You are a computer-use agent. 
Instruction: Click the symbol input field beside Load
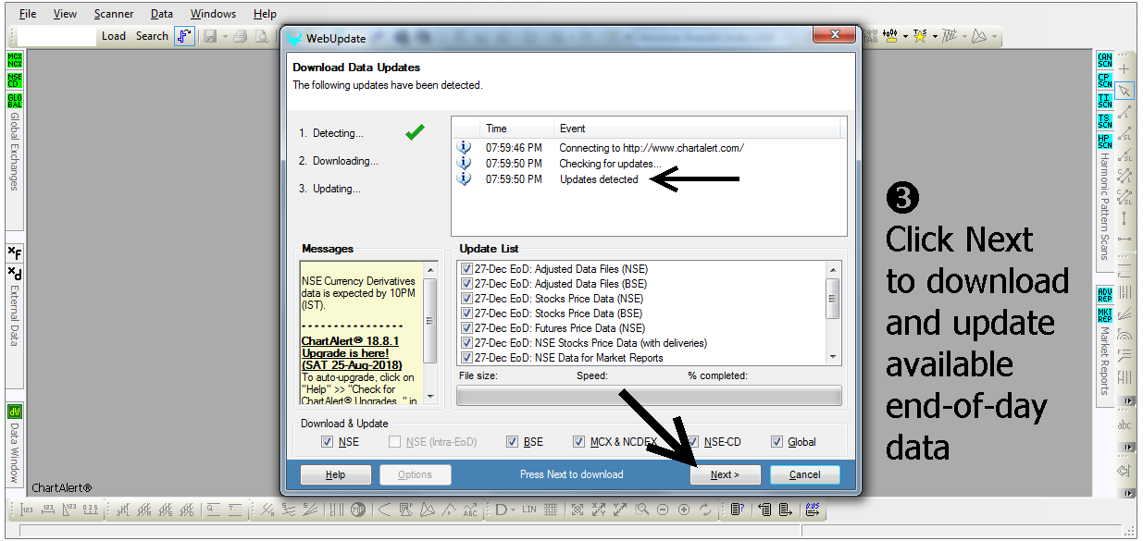coord(56,36)
